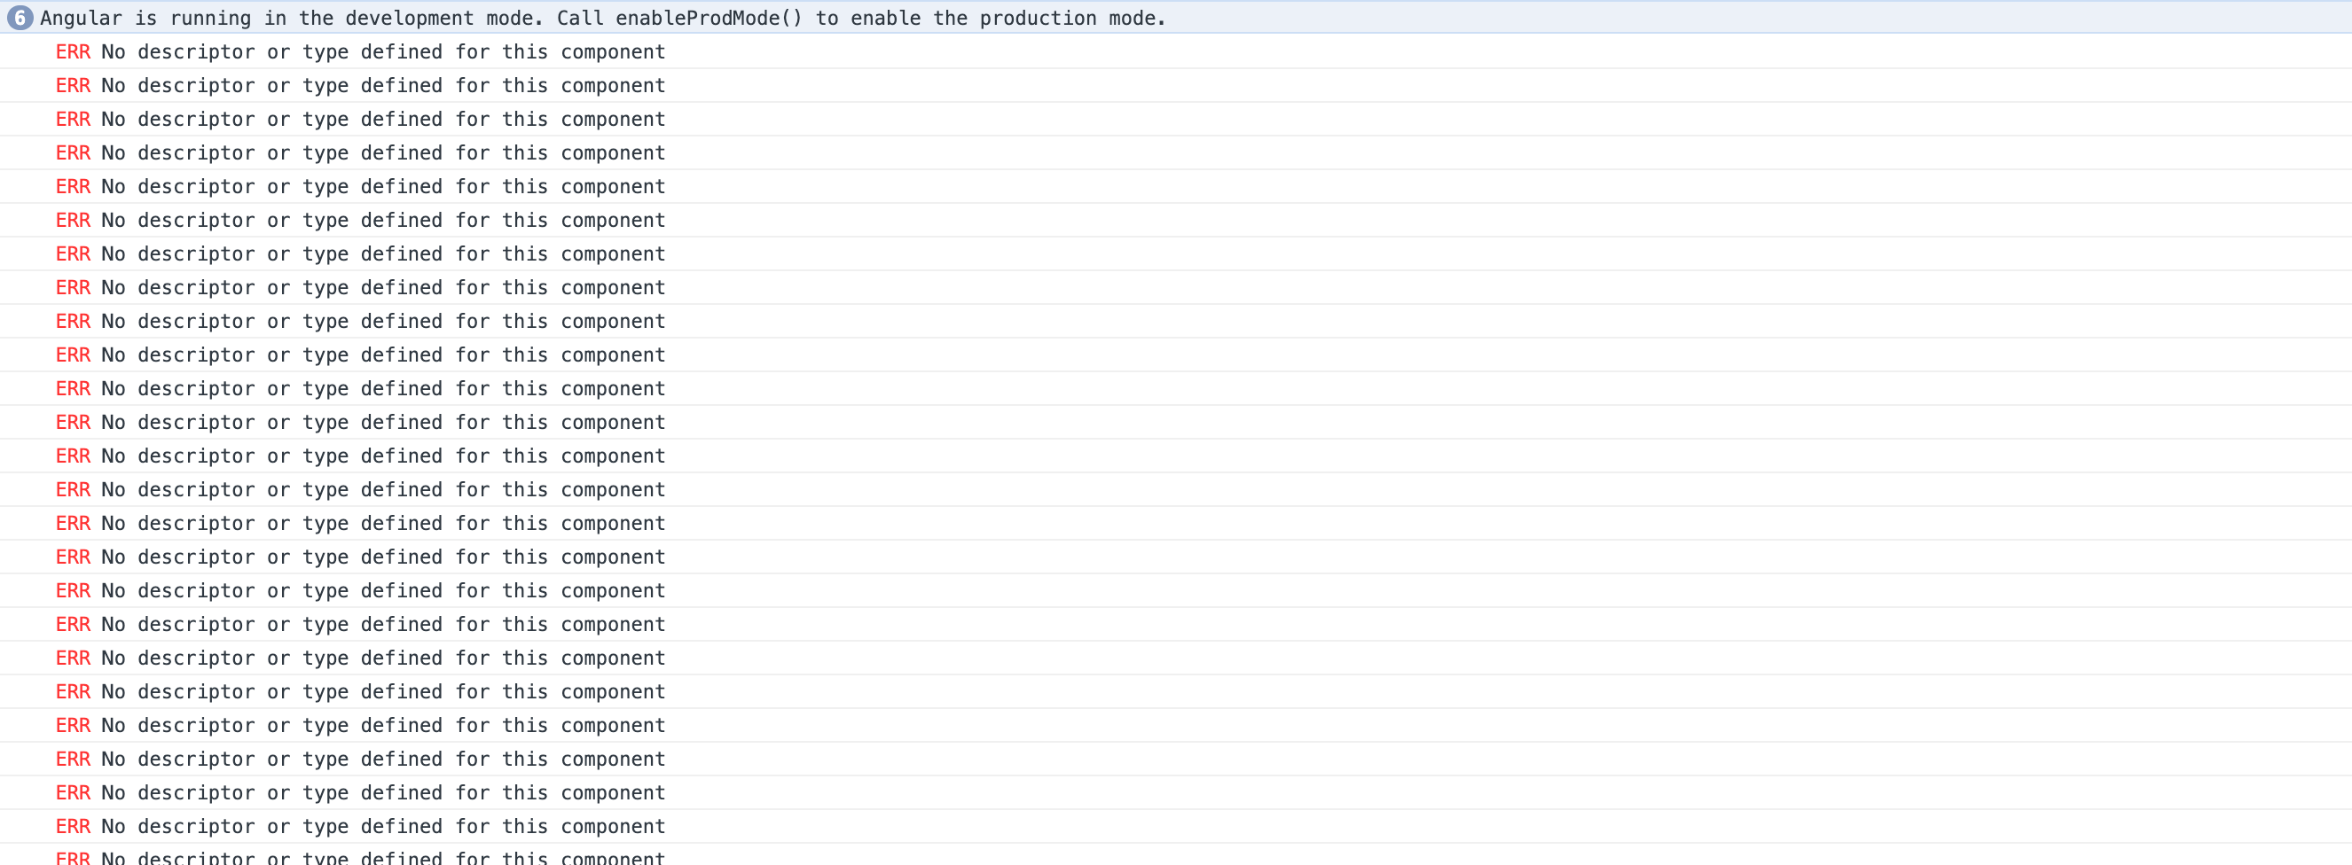The width and height of the screenshot is (2352, 865).
Task: Click the ERR label on the third error row
Action: pos(73,119)
